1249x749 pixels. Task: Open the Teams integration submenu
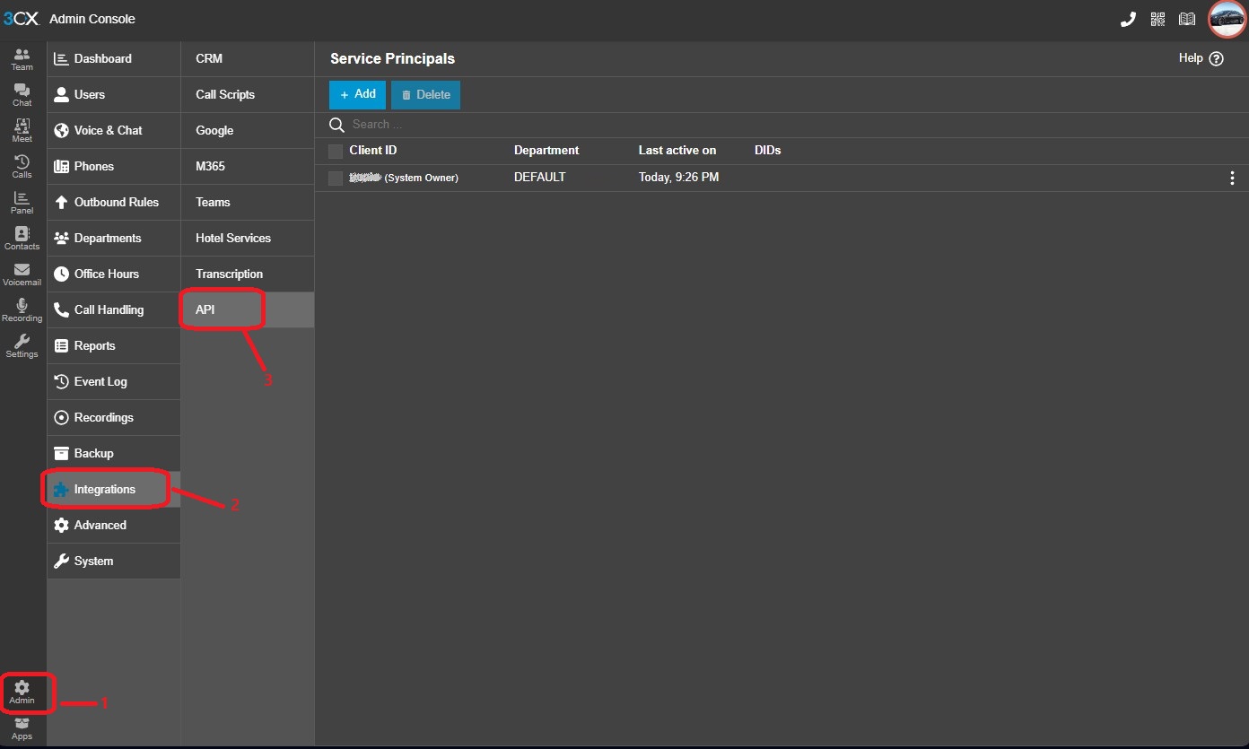coord(248,202)
